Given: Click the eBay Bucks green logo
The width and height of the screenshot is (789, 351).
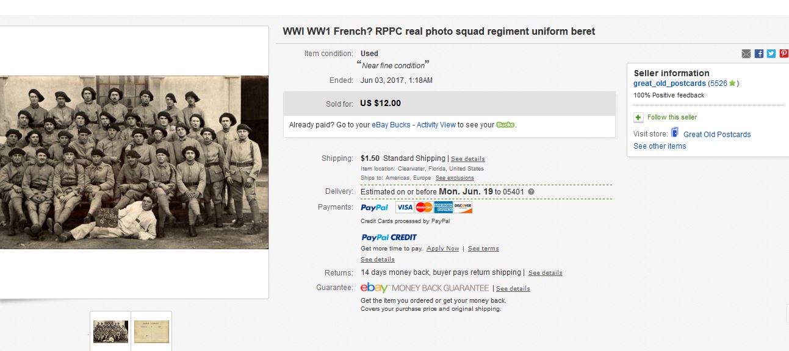Looking at the screenshot, I should click(505, 125).
